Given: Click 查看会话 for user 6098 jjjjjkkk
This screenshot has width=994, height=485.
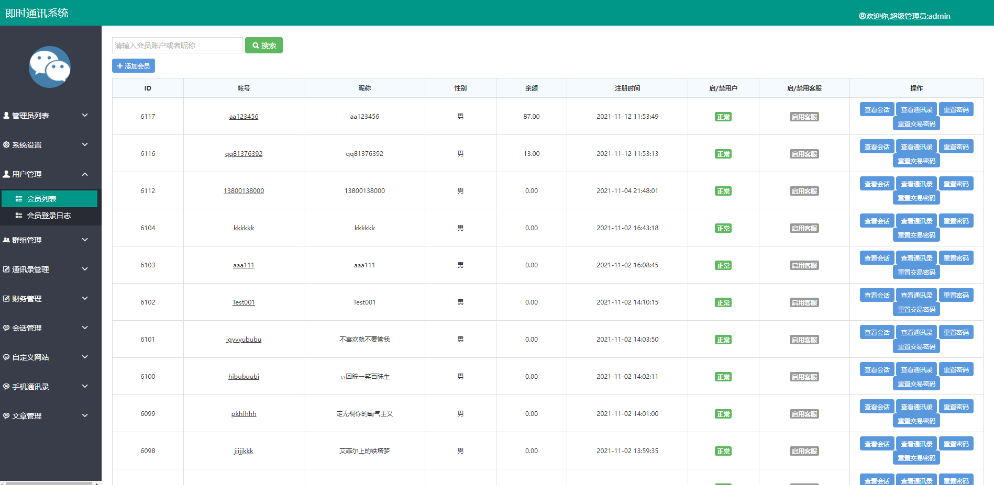Looking at the screenshot, I should (x=877, y=444).
